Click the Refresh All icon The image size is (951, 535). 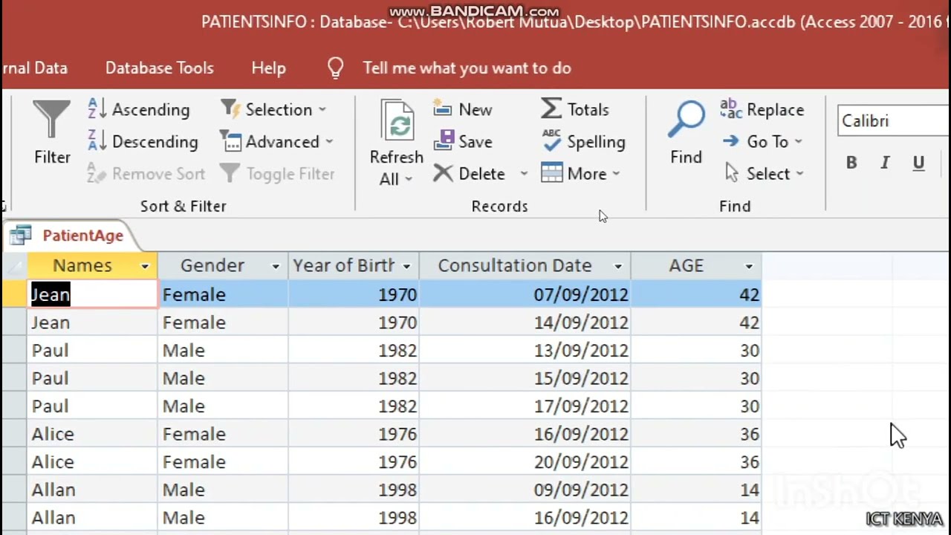coord(399,122)
